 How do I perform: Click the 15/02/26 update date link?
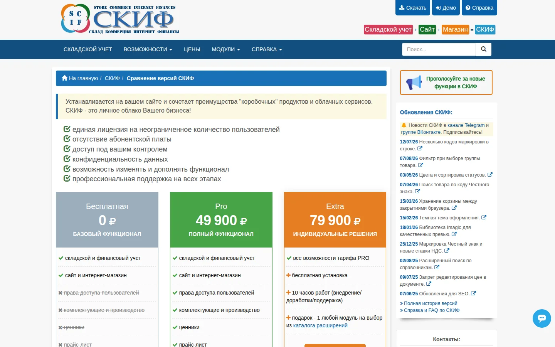click(409, 218)
